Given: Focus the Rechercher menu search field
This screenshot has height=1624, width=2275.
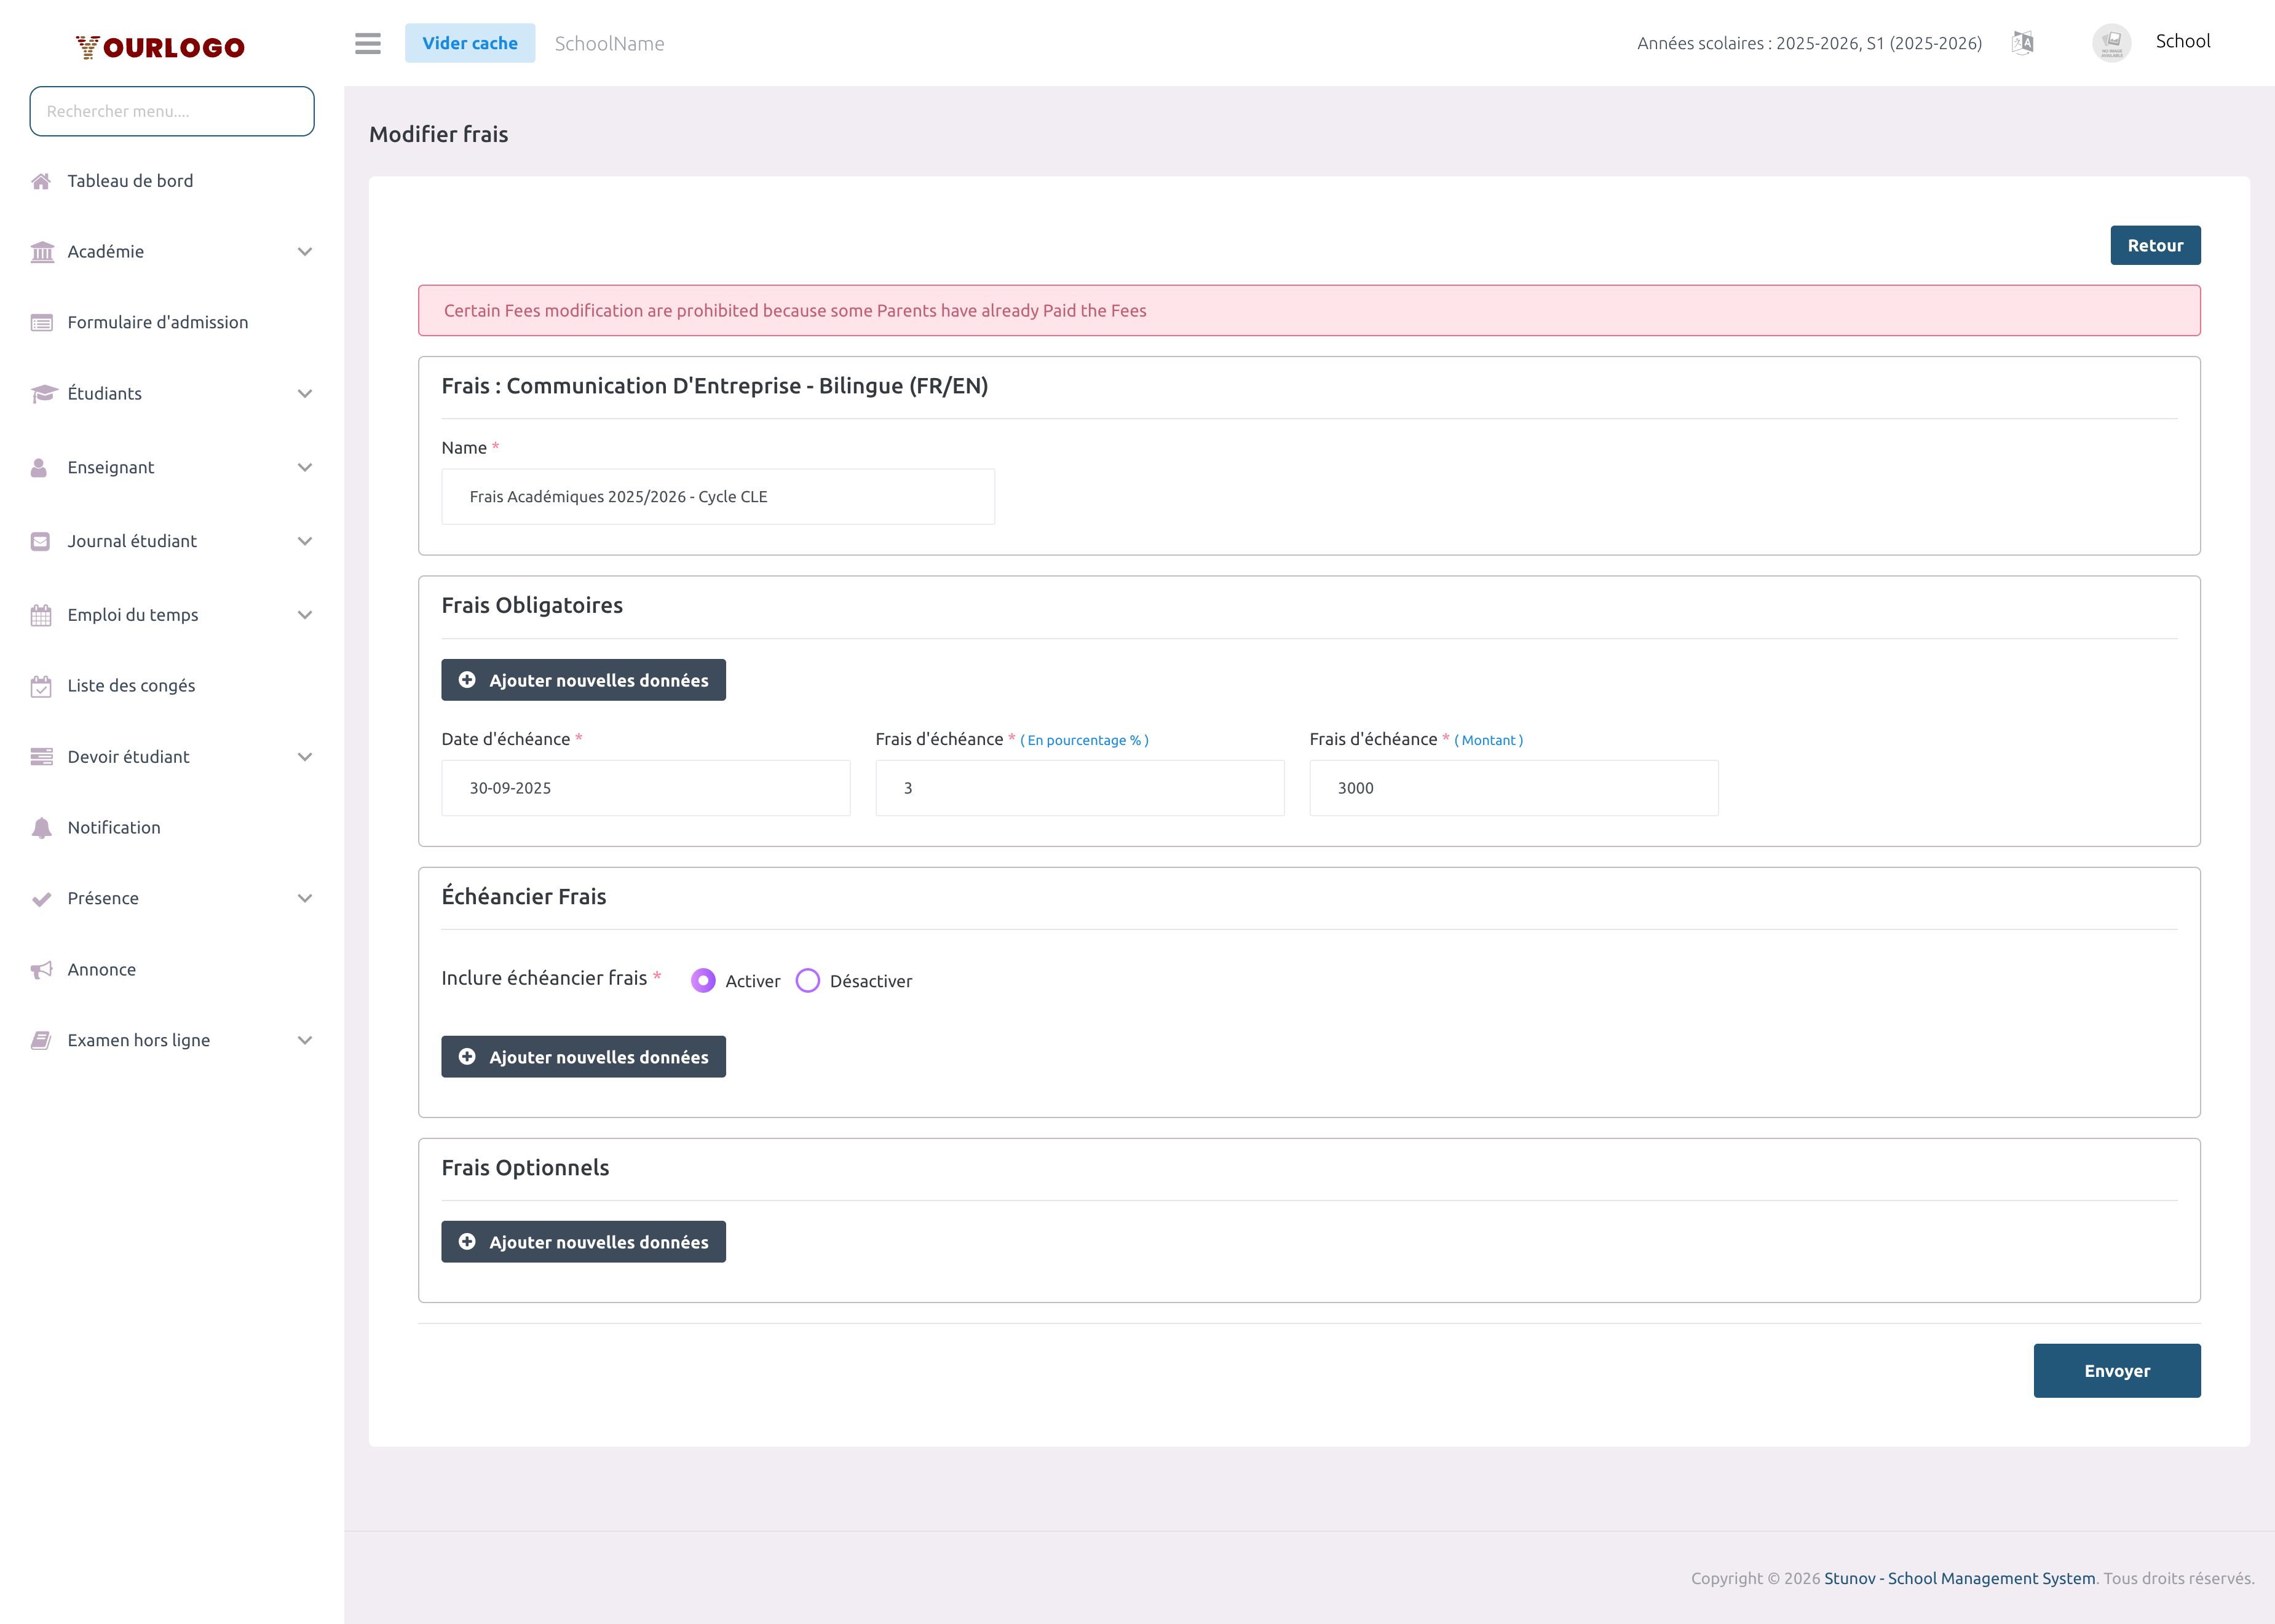Looking at the screenshot, I should pyautogui.click(x=172, y=111).
